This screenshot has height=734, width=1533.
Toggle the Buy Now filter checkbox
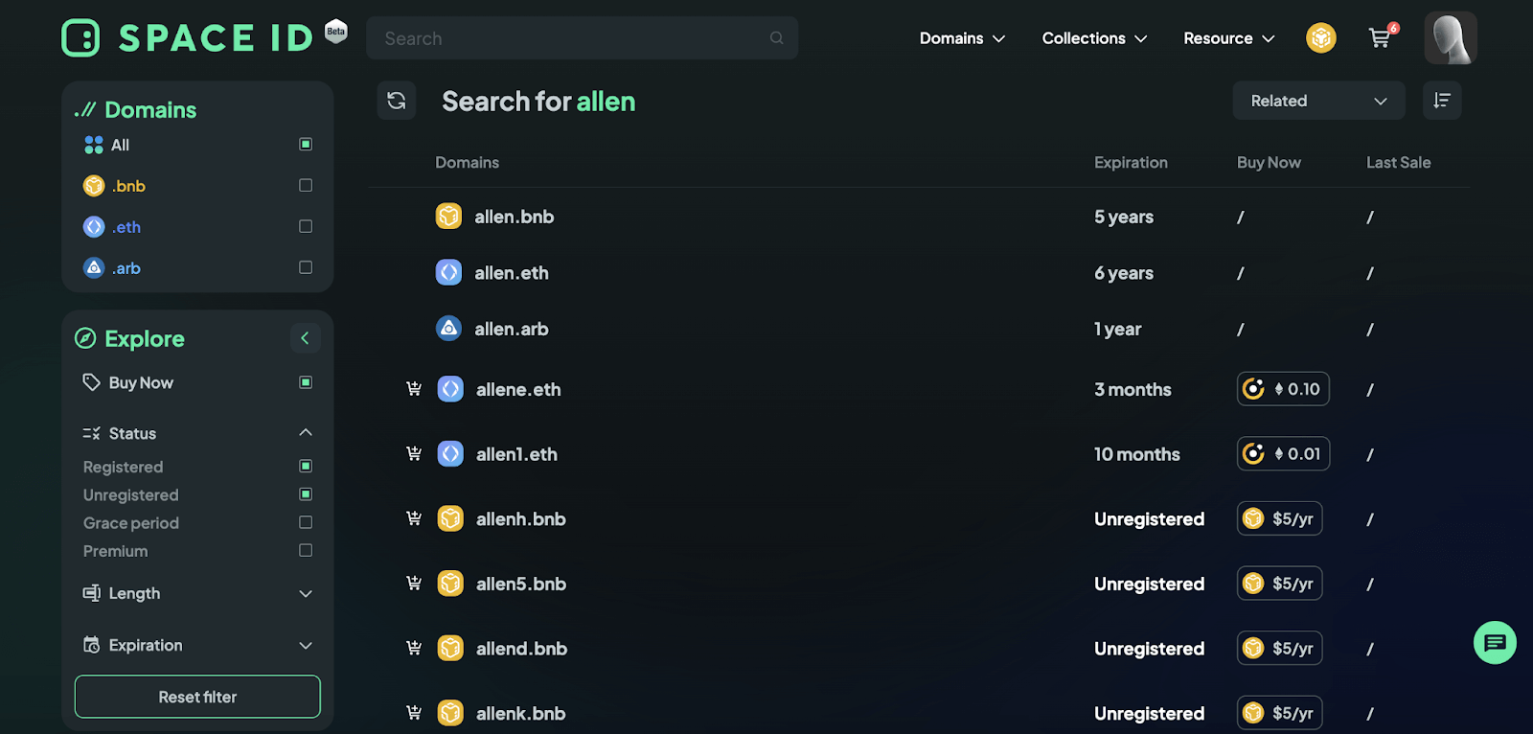point(306,382)
